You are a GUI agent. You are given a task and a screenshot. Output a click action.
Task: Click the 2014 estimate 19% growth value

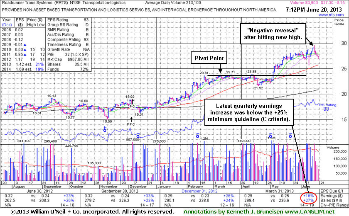[x=39, y=69]
